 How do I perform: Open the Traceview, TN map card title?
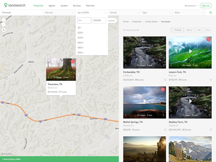pyautogui.click(x=55, y=84)
